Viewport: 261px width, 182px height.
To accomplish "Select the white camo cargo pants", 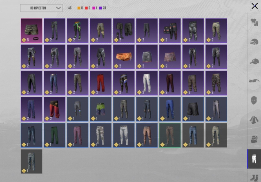I will [x=101, y=135].
